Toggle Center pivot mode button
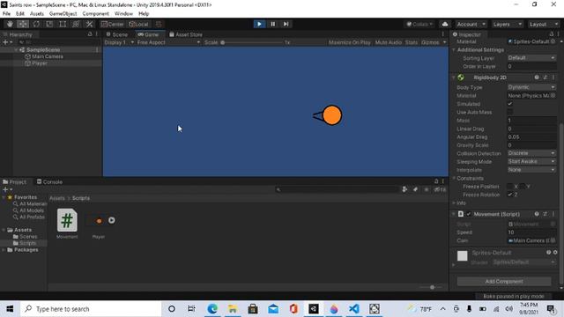This screenshot has height=317, width=564. pos(113,24)
